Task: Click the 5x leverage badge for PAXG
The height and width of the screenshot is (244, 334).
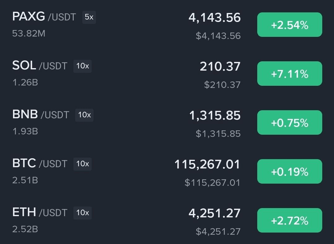Action: point(89,17)
